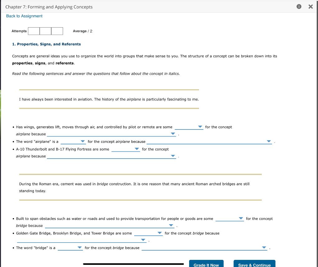318x267 pixels.
Task: Open the dropdown after 'The word airplane is a'
Action: pyautogui.click(x=83, y=141)
